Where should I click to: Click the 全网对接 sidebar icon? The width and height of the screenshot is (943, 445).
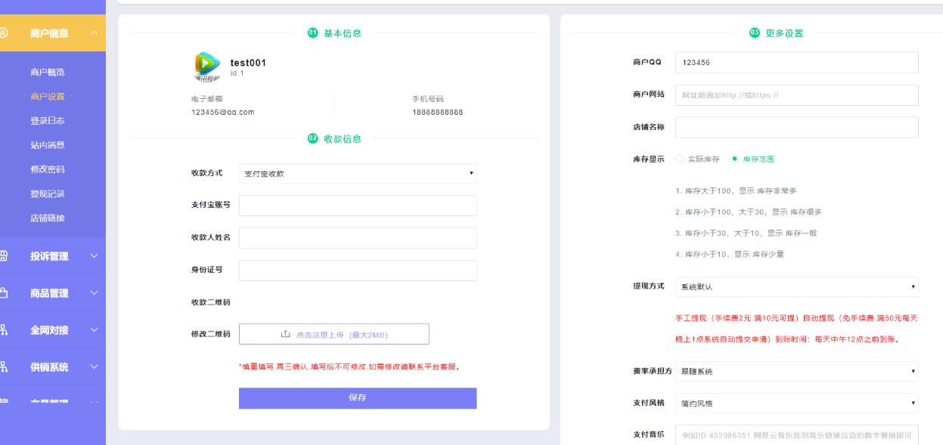coord(5,329)
